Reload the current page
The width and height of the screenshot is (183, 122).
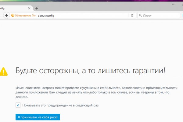click(132, 15)
